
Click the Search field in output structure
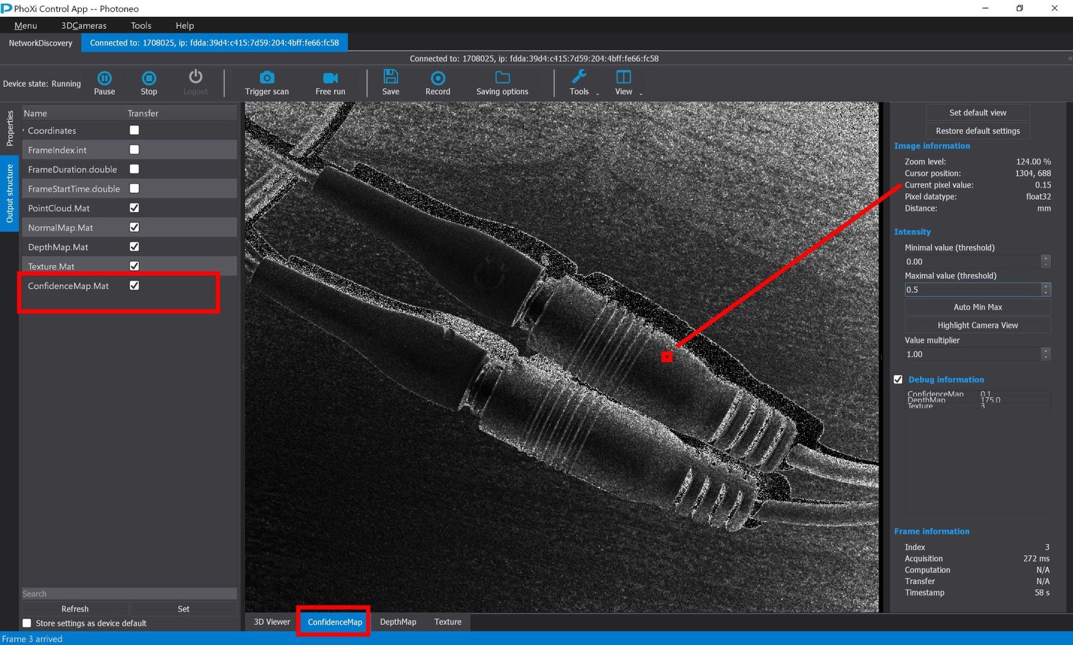click(129, 593)
